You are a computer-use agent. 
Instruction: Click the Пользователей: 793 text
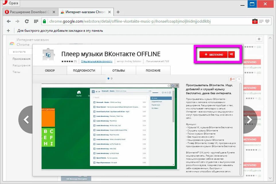pyautogui.click(x=157, y=61)
